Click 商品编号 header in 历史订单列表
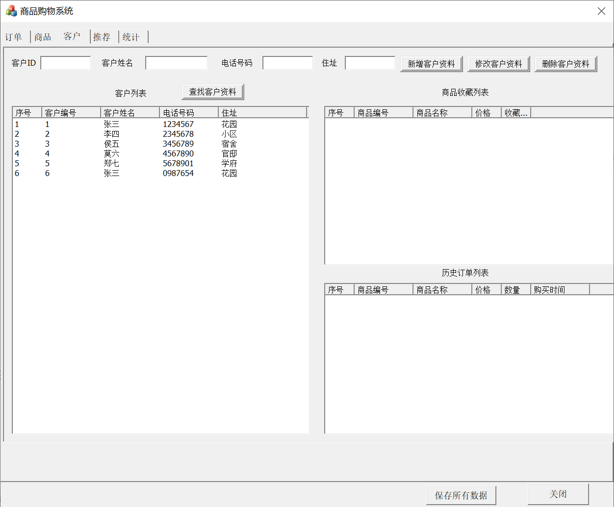Image resolution: width=614 pixels, height=507 pixels. (x=384, y=290)
